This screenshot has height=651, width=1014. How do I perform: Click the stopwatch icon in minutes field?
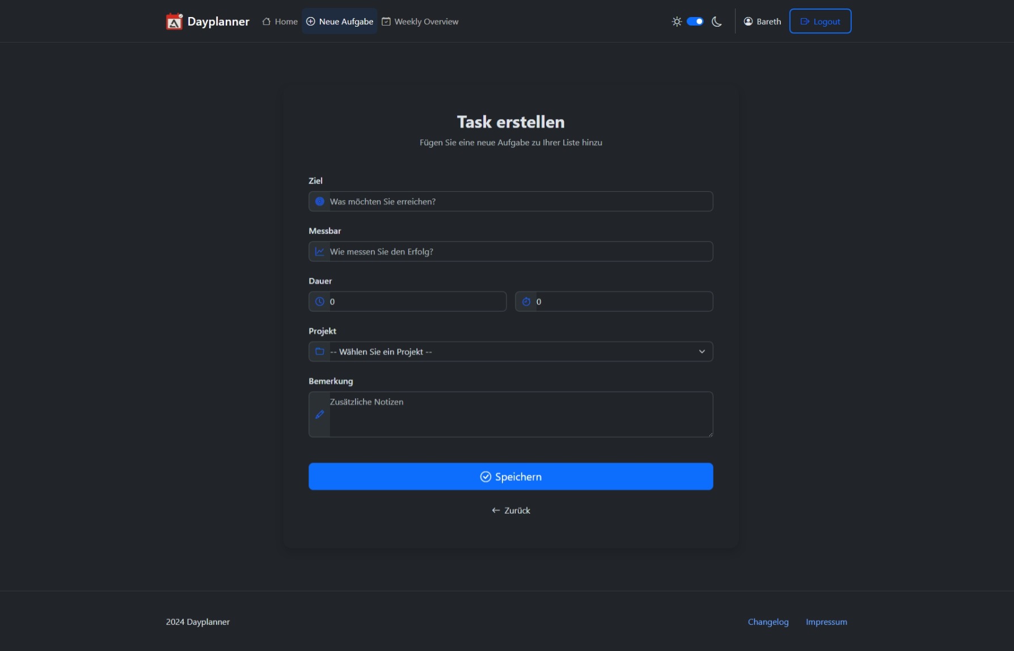coord(526,302)
